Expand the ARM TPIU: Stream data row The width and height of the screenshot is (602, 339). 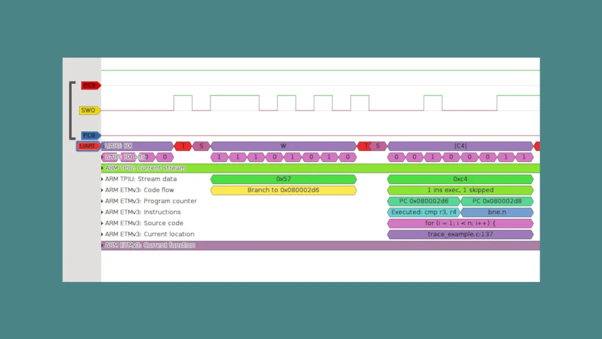pos(103,179)
